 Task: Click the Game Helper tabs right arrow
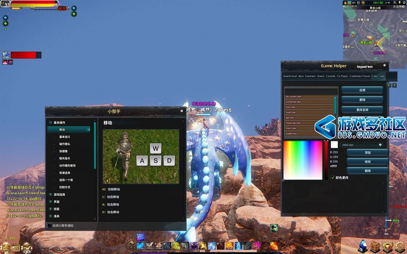(x=394, y=85)
